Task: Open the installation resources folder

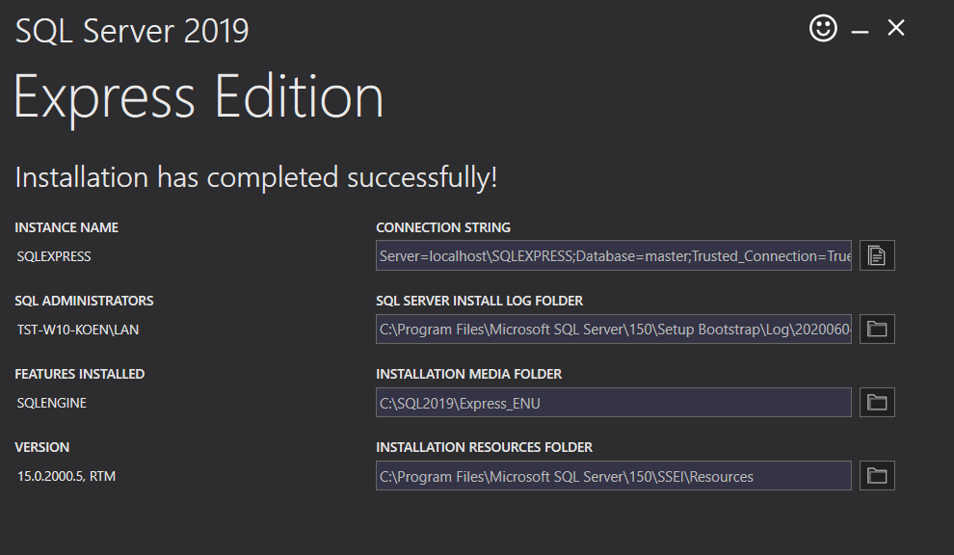Action: [877, 475]
